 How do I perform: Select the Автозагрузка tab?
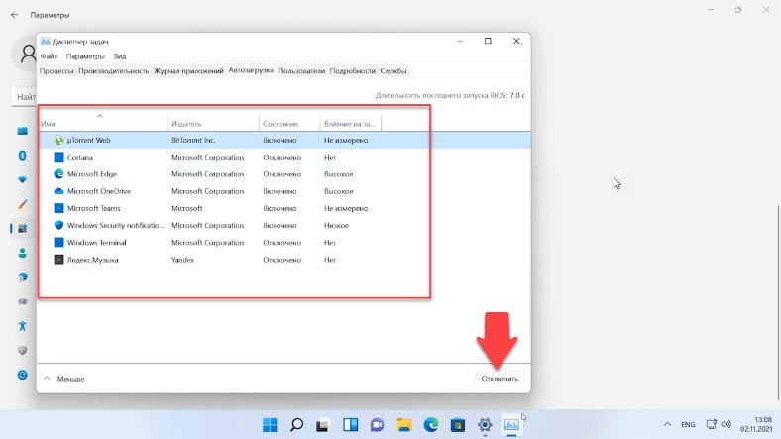[251, 70]
